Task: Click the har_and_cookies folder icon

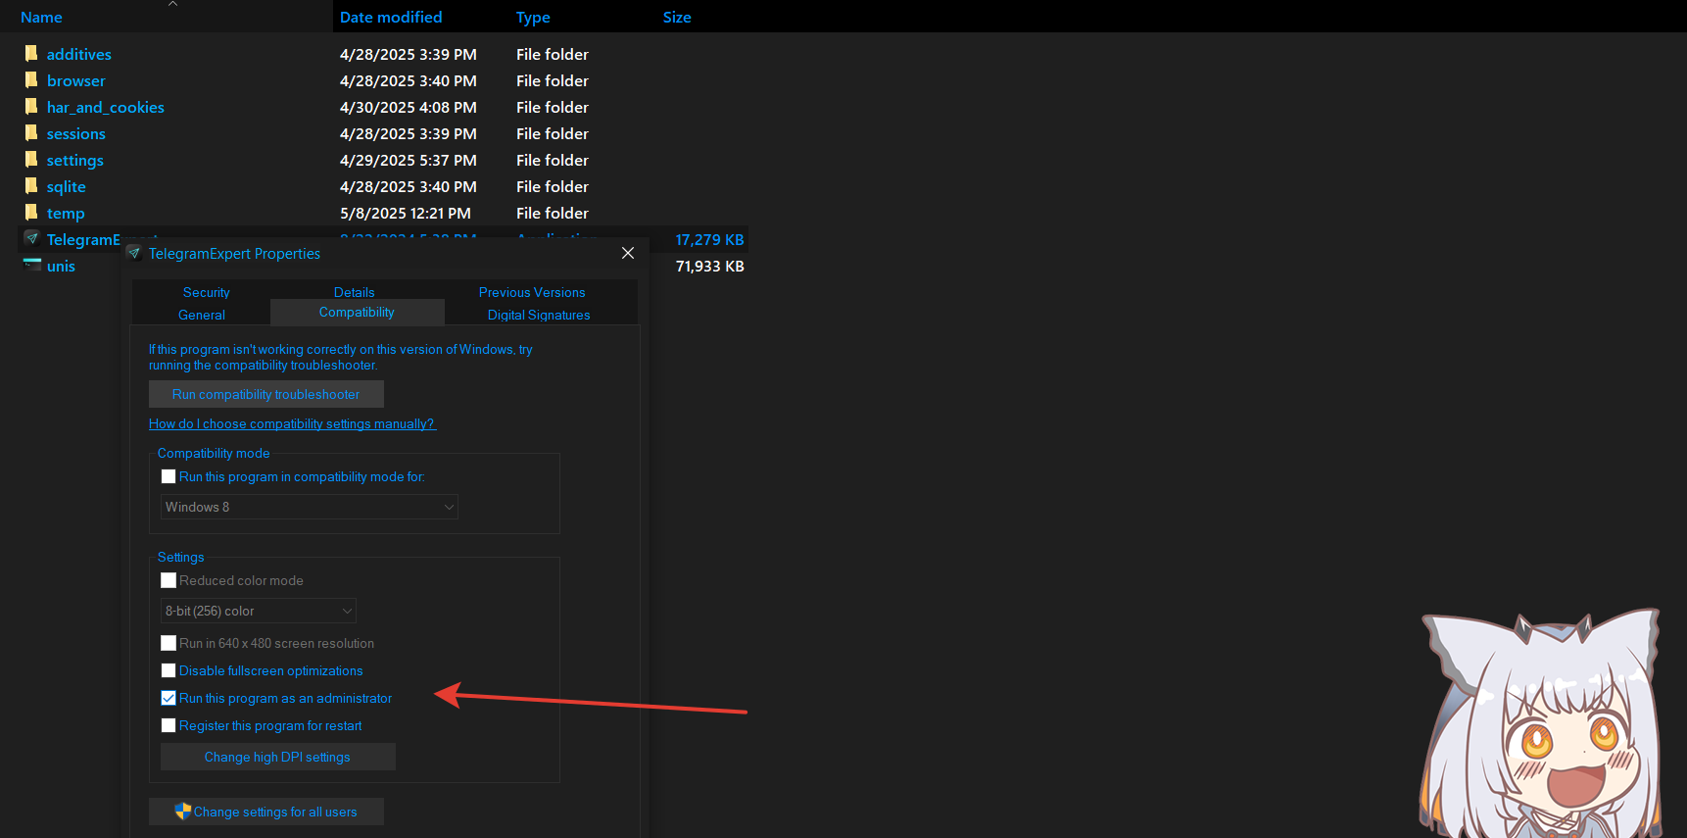Action: click(31, 107)
